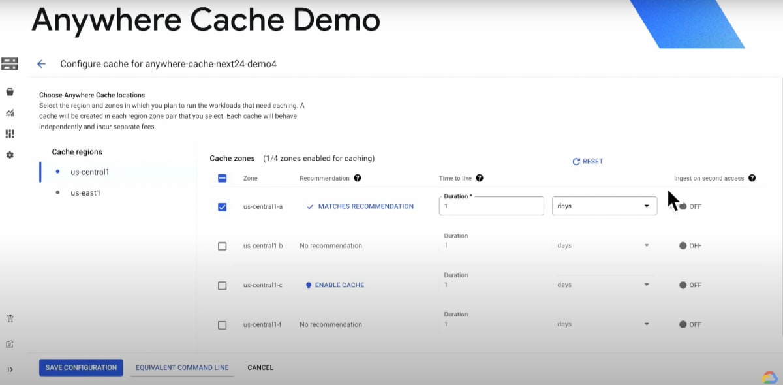Click No recommendation text in us-central1-f row
The width and height of the screenshot is (783, 385).
(331, 324)
